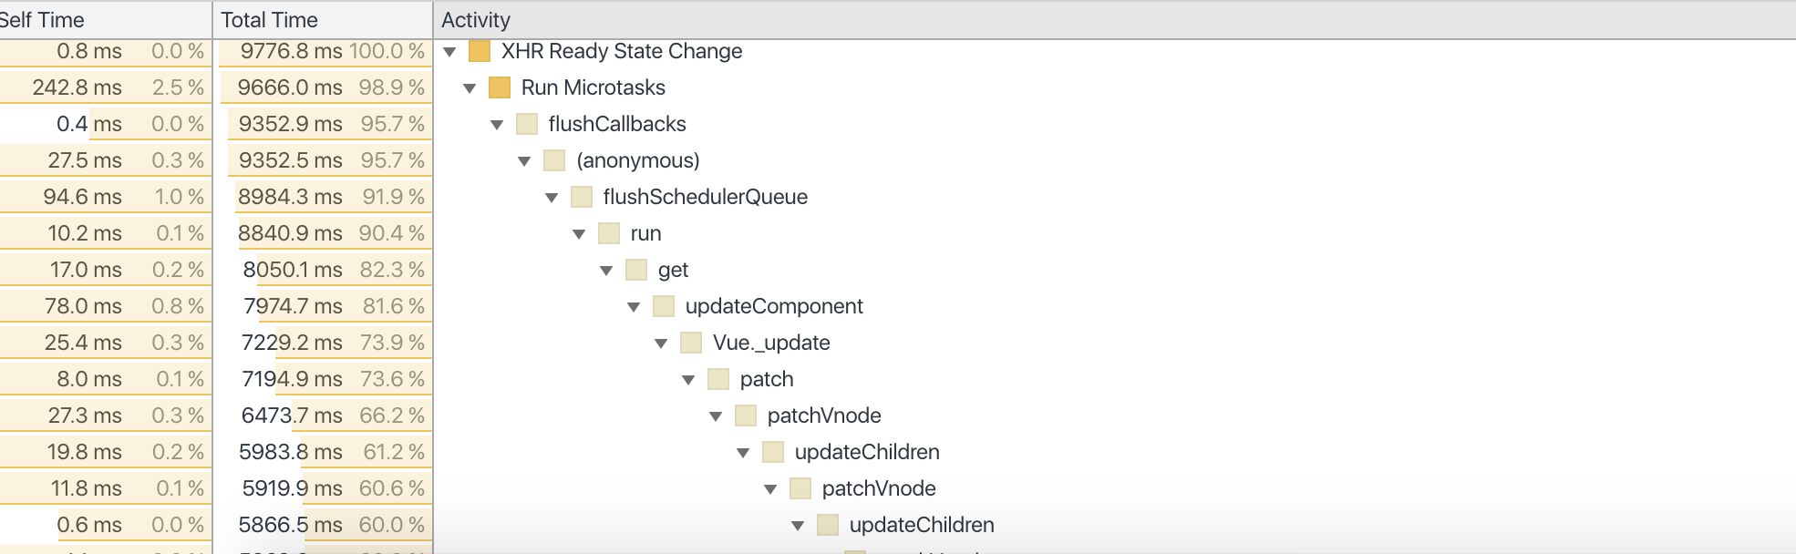
Task: Click the icon beside the (anonymous) entry
Action: [554, 160]
